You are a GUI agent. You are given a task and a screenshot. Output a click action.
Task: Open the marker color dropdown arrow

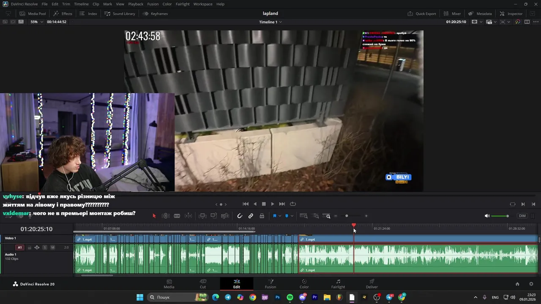292,216
